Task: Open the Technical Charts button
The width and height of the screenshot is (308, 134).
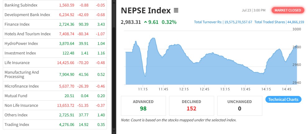Action: click(283, 99)
